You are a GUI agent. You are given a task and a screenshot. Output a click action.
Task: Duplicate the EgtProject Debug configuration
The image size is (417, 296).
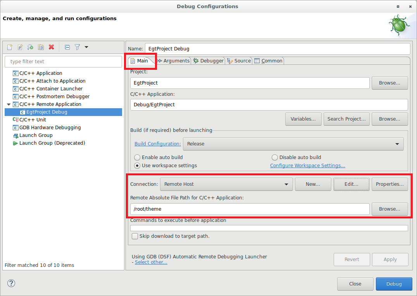pos(41,47)
